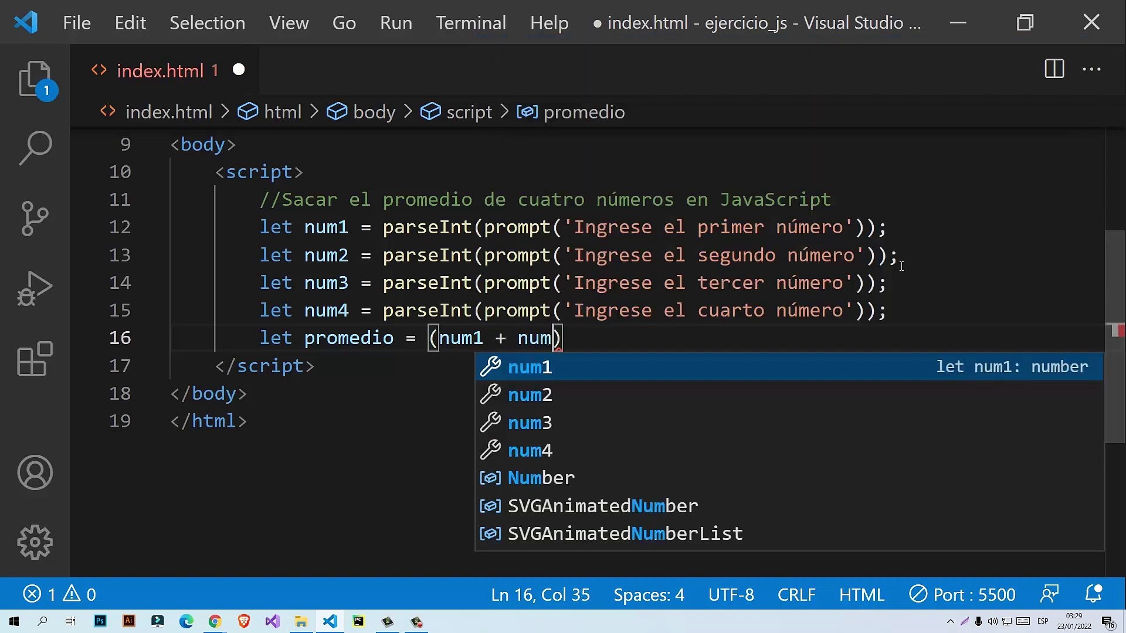Screen dimensions: 1126x633
Task: Expand the script breadcrumb item
Action: point(469,112)
